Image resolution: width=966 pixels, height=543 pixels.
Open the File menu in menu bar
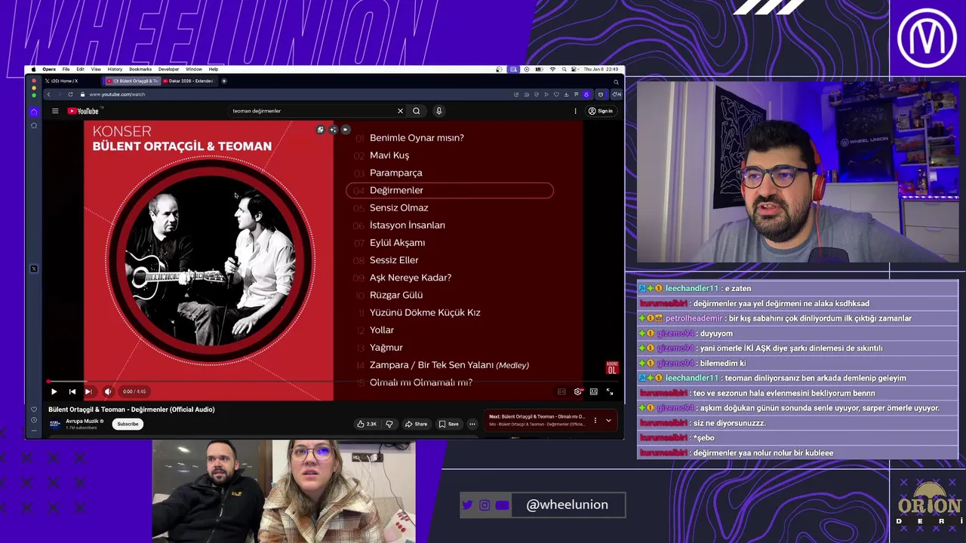pos(66,69)
